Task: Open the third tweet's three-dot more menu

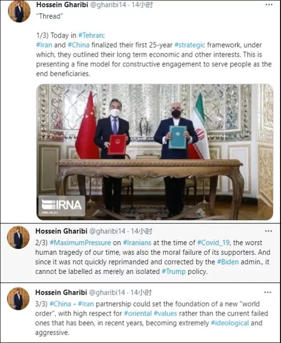Action: (268, 292)
